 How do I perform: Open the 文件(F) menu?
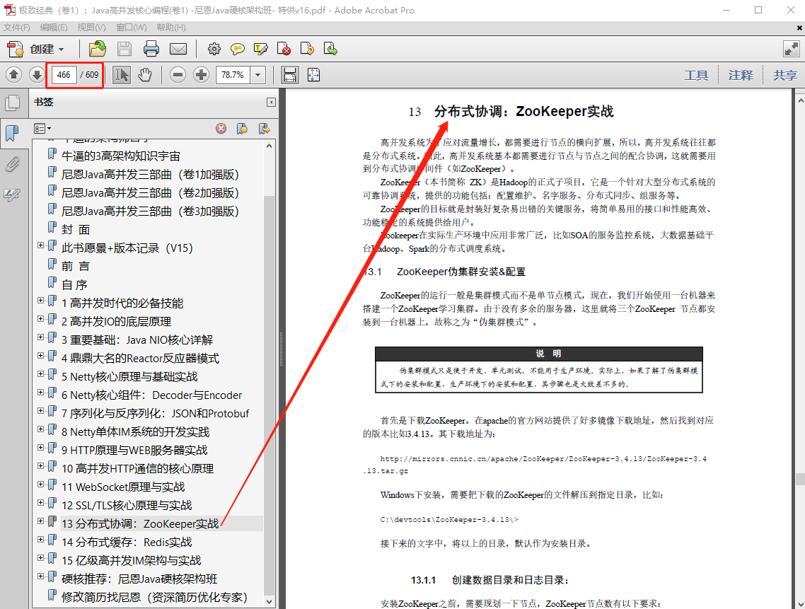(x=17, y=27)
